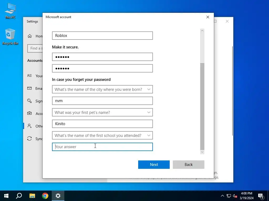Open the first school attended question dropdown
The height and width of the screenshot is (201, 269).
pos(102,135)
